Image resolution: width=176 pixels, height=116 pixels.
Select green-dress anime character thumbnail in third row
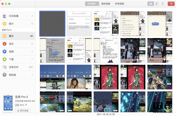pyautogui.click(x=106, y=77)
